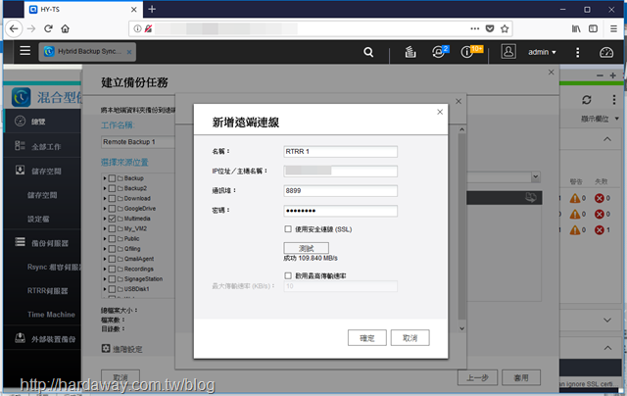Expand the QmailAgent folder tree arrow
The height and width of the screenshot is (396, 627).
pos(105,259)
